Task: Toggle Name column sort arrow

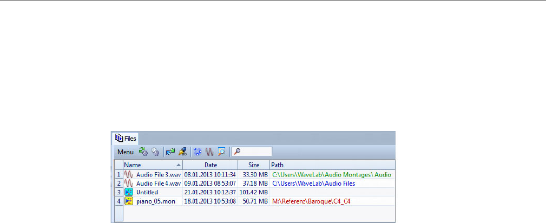Action: (179, 165)
